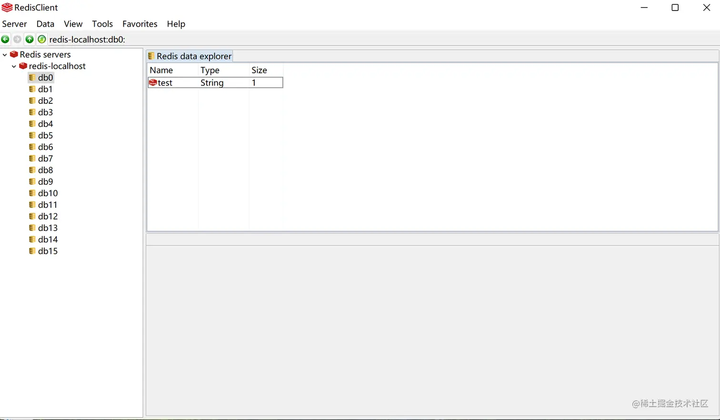Open the Server menu
Image resolution: width=720 pixels, height=420 pixels.
[14, 24]
